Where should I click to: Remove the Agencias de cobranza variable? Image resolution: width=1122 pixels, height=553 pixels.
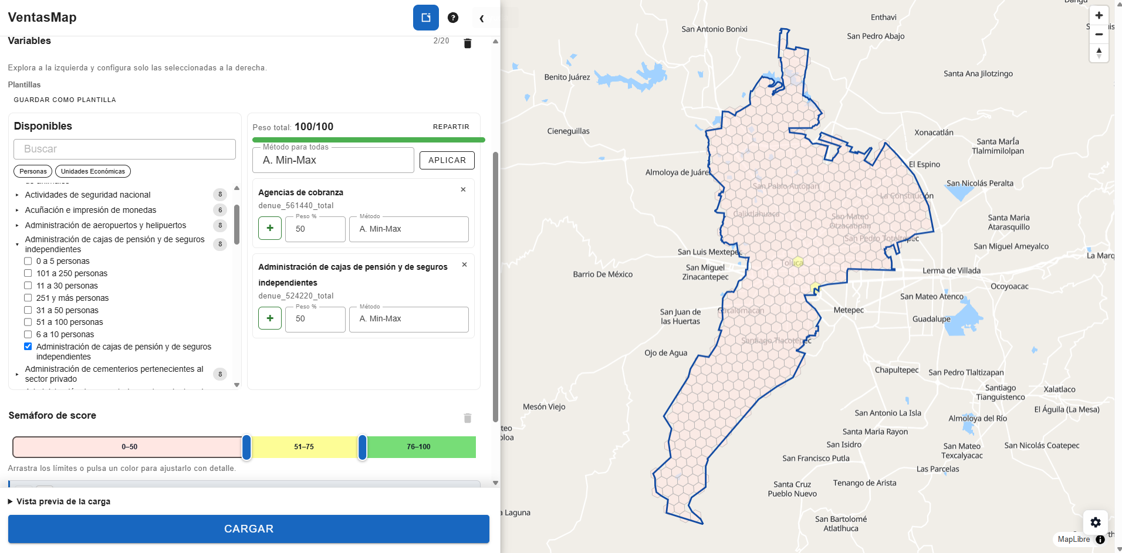click(463, 189)
